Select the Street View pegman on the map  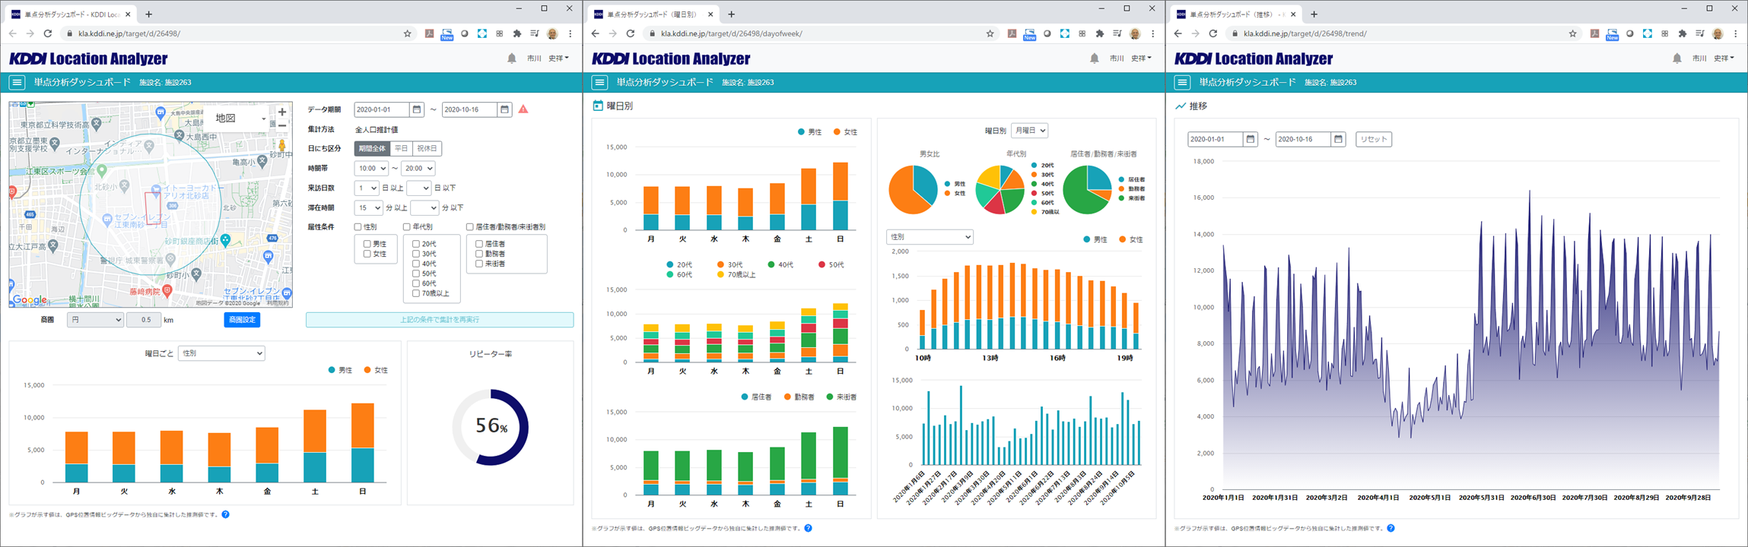pyautogui.click(x=282, y=145)
